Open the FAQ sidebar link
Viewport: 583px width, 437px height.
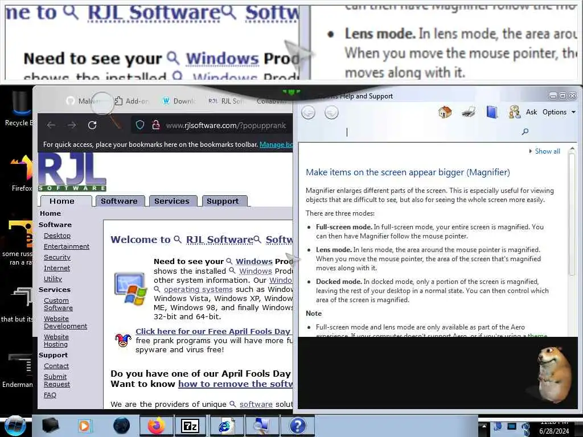(50, 395)
